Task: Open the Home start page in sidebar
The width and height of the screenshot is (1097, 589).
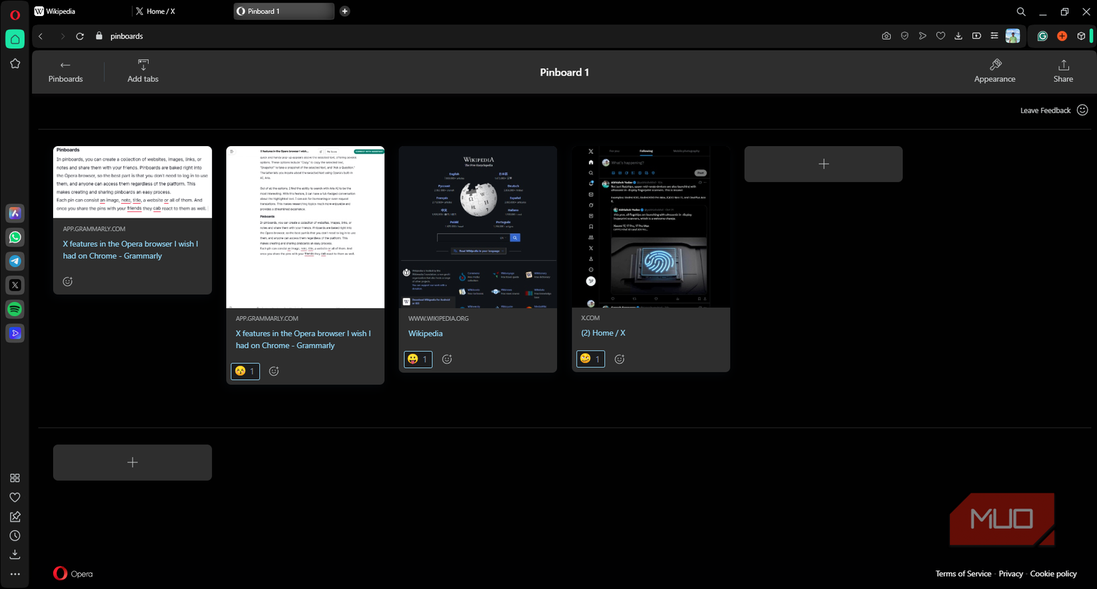Action: (x=15, y=39)
